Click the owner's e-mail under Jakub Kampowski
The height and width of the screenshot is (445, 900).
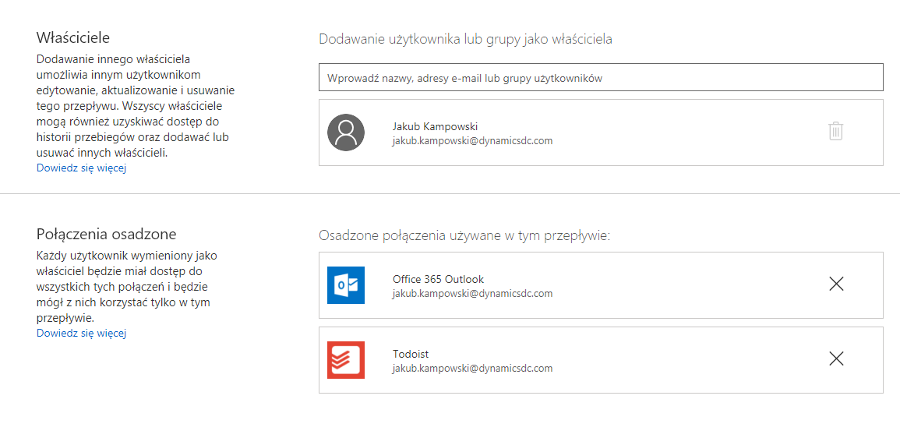click(472, 141)
